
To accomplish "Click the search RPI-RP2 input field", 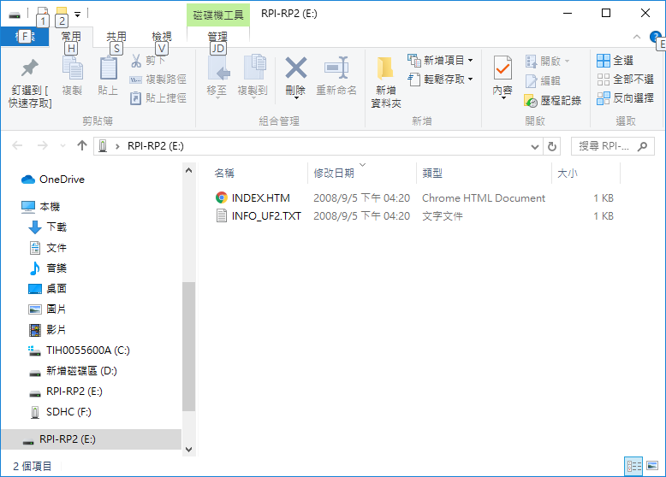I will pyautogui.click(x=612, y=146).
